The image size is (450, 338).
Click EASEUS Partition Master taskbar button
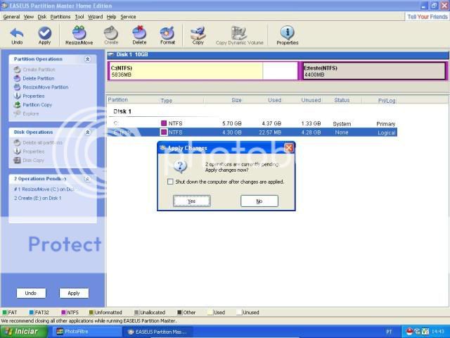tap(157, 332)
